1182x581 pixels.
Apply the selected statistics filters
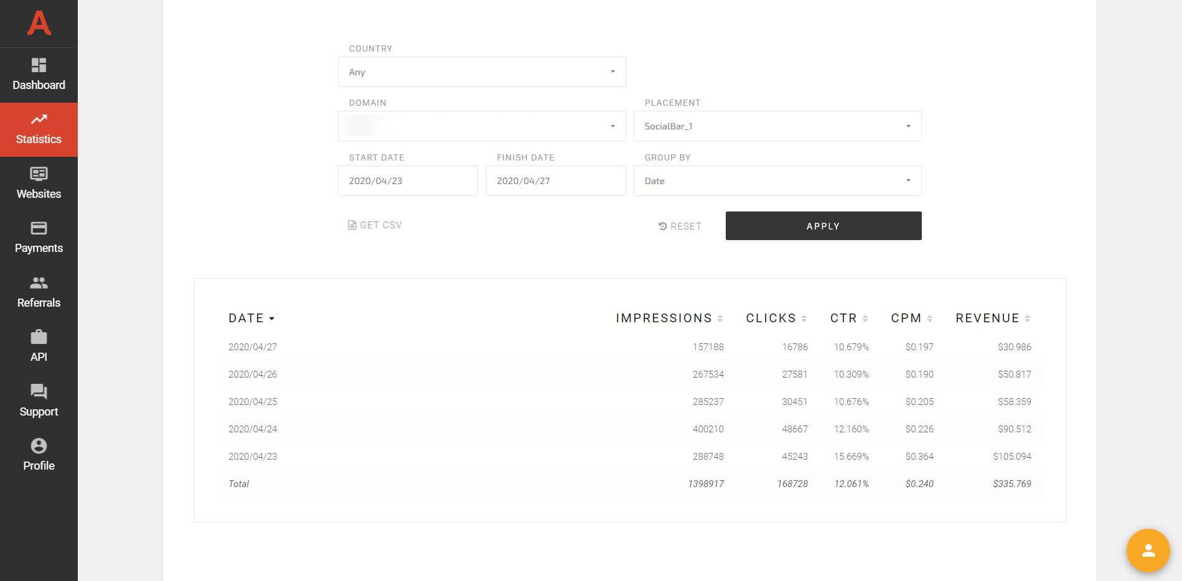(823, 226)
